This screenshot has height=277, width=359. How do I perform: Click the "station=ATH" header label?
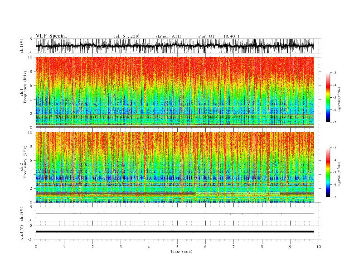[168, 36]
